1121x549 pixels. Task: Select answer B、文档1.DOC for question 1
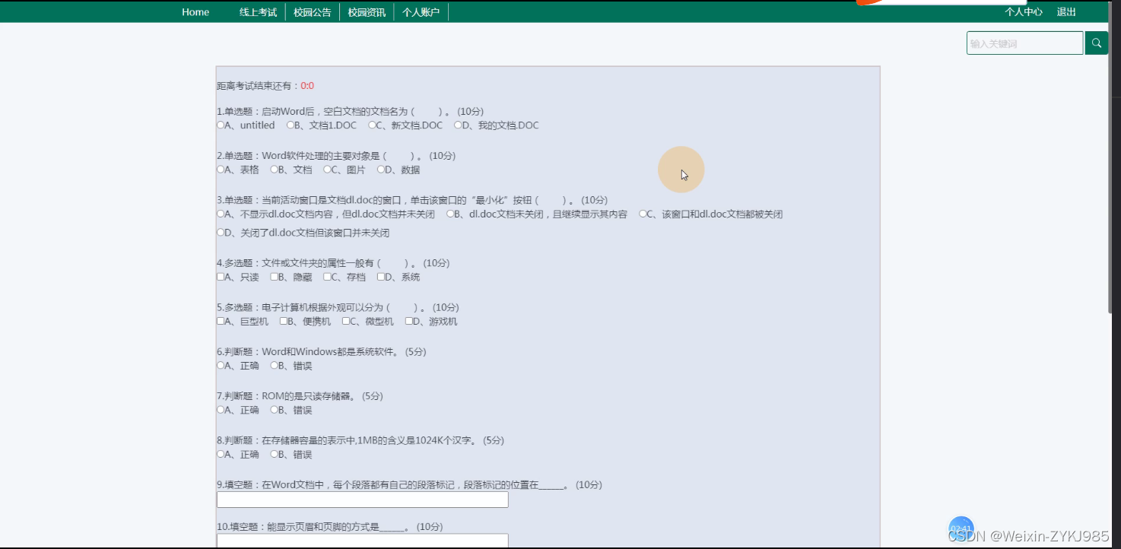pyautogui.click(x=291, y=125)
